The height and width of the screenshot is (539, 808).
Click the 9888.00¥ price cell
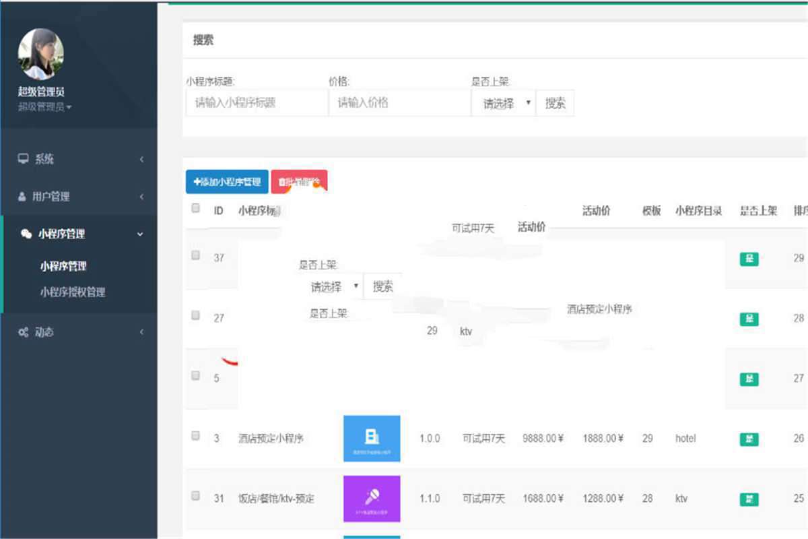click(x=543, y=439)
